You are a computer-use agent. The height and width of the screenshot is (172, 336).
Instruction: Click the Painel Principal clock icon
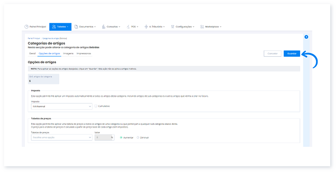(26, 26)
